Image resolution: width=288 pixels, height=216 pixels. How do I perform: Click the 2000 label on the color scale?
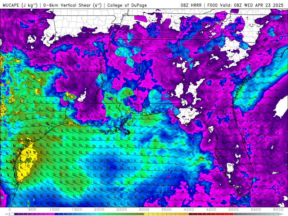pos(99,210)
